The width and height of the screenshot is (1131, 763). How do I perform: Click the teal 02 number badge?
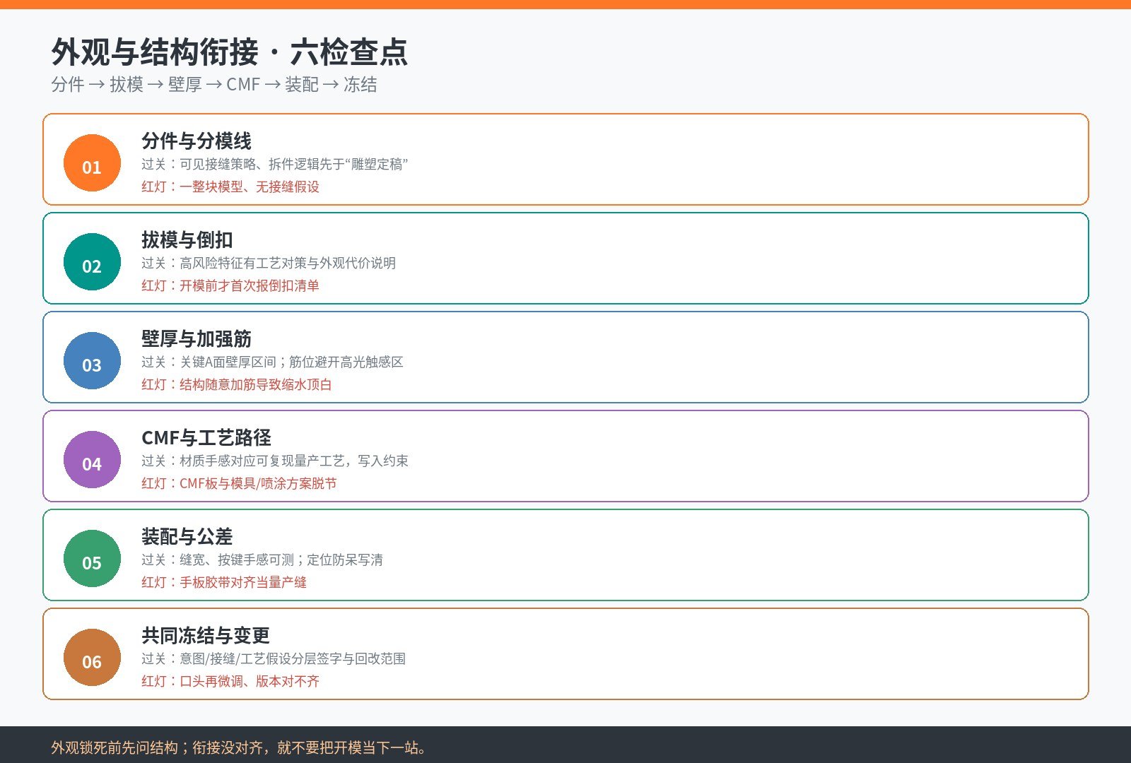point(92,261)
